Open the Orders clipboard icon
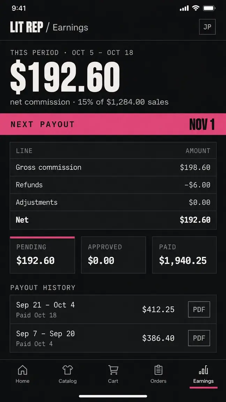 (158, 370)
